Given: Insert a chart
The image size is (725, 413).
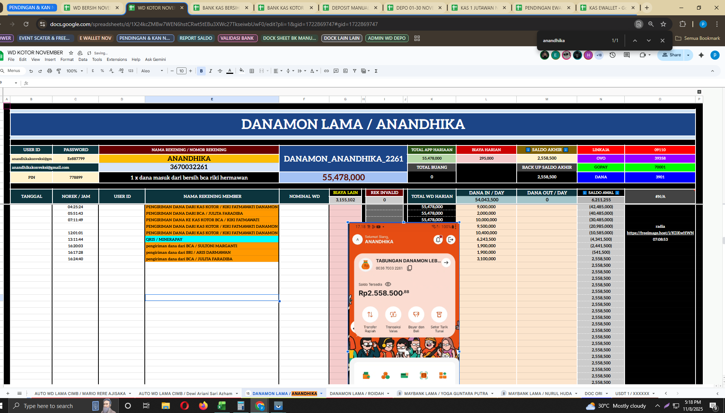Looking at the screenshot, I should pyautogui.click(x=345, y=71).
